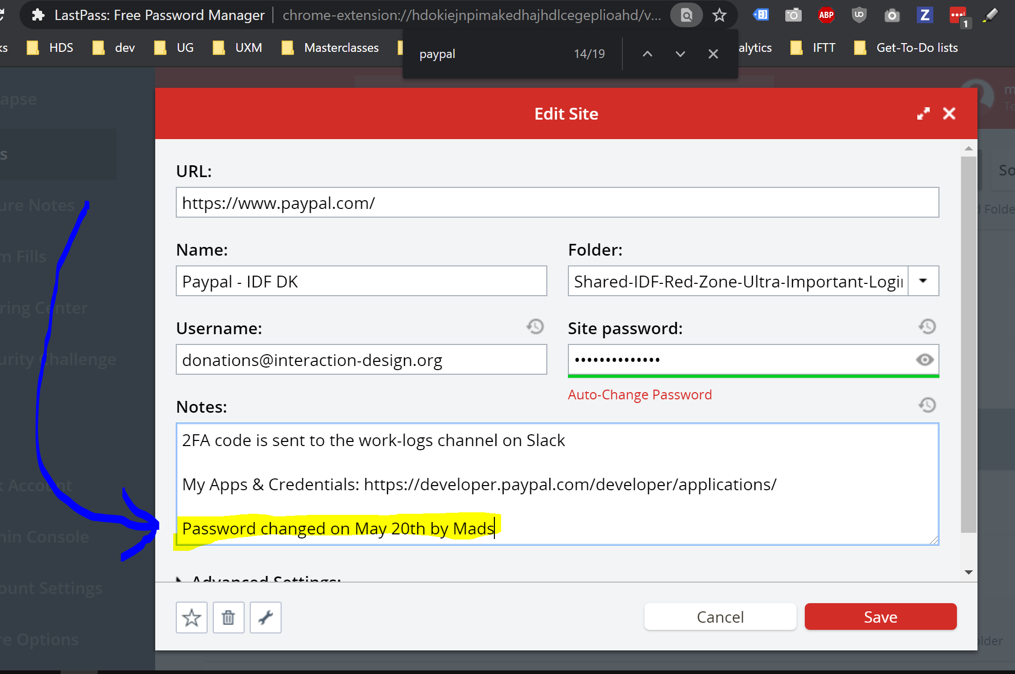Click the Auto-Change Password link
The width and height of the screenshot is (1015, 674).
pos(639,395)
